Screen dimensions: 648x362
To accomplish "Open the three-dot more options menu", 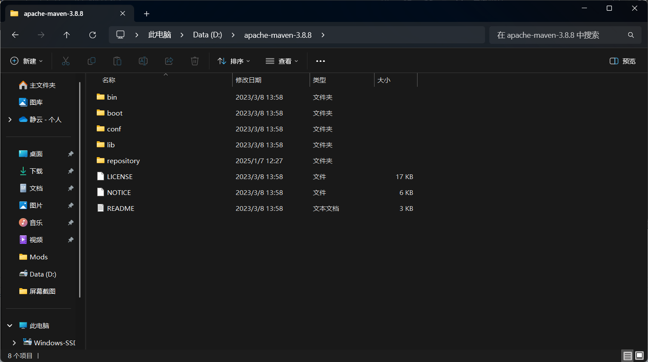I will point(320,61).
